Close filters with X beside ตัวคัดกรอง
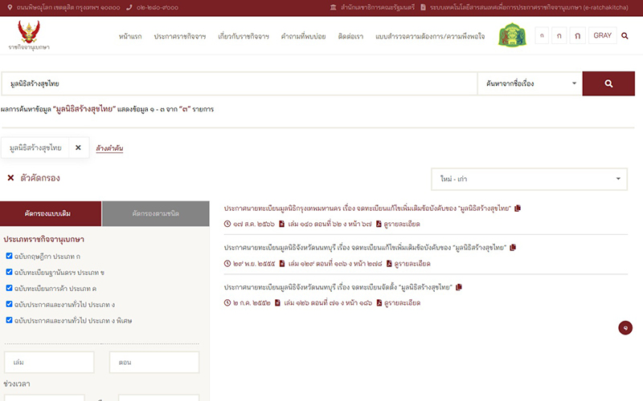The height and width of the screenshot is (401, 643). 10,177
